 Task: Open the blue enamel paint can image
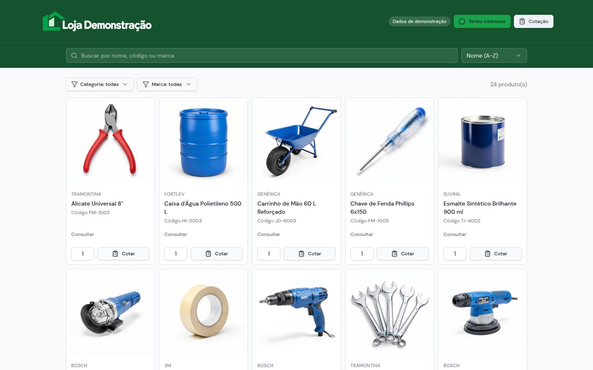[x=483, y=142]
